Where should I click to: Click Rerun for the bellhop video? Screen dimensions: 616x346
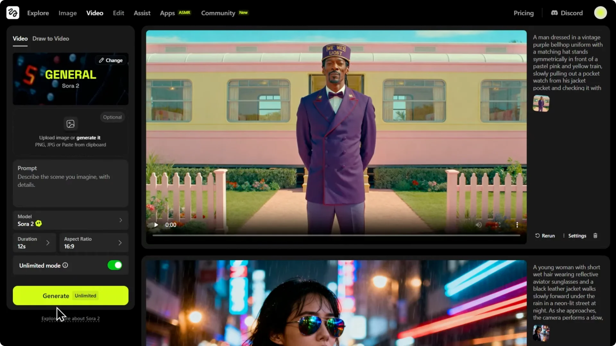[545, 236]
